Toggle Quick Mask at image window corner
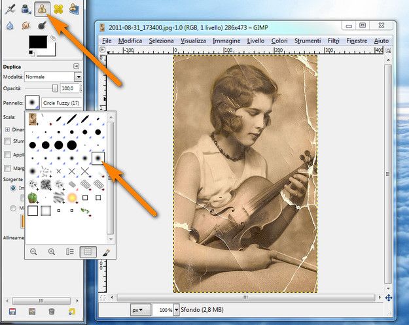This screenshot has height=325, width=409. (x=103, y=298)
